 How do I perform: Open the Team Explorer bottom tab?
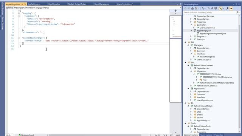click(x=206, y=135)
